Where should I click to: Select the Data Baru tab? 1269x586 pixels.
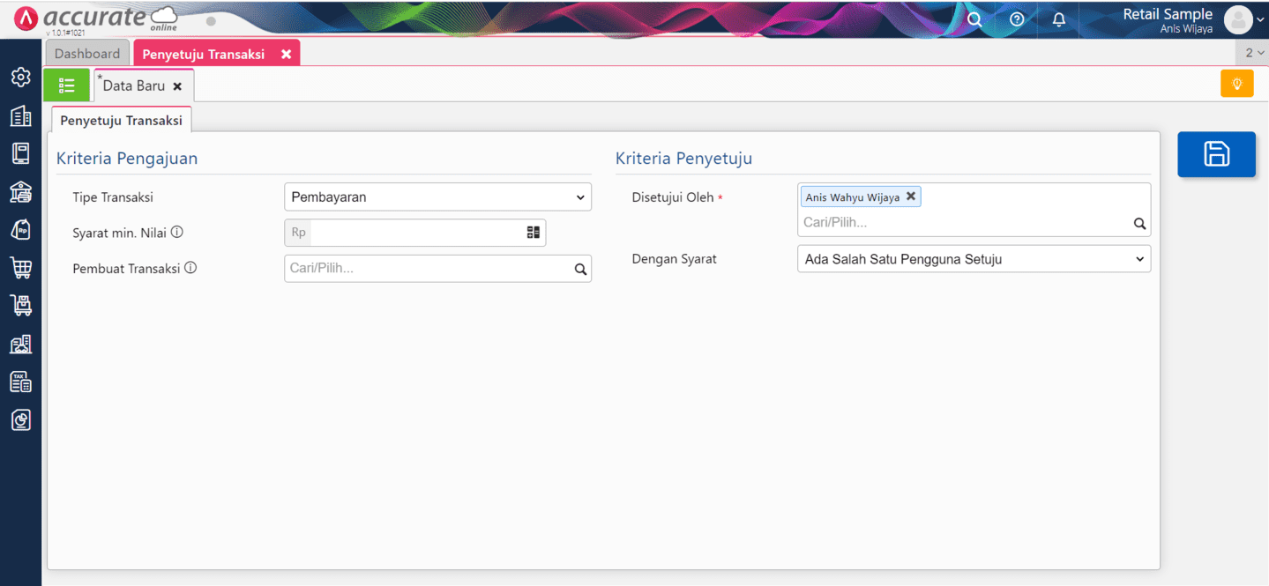[x=134, y=86]
